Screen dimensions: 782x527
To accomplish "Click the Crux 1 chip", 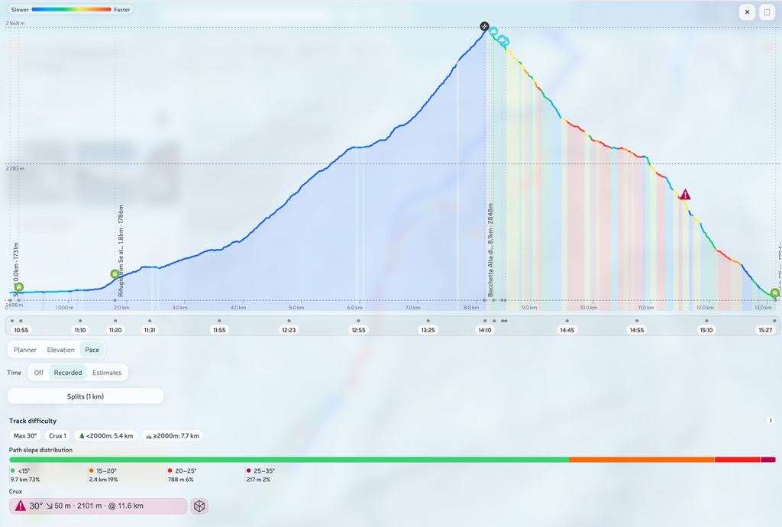I will (x=57, y=436).
